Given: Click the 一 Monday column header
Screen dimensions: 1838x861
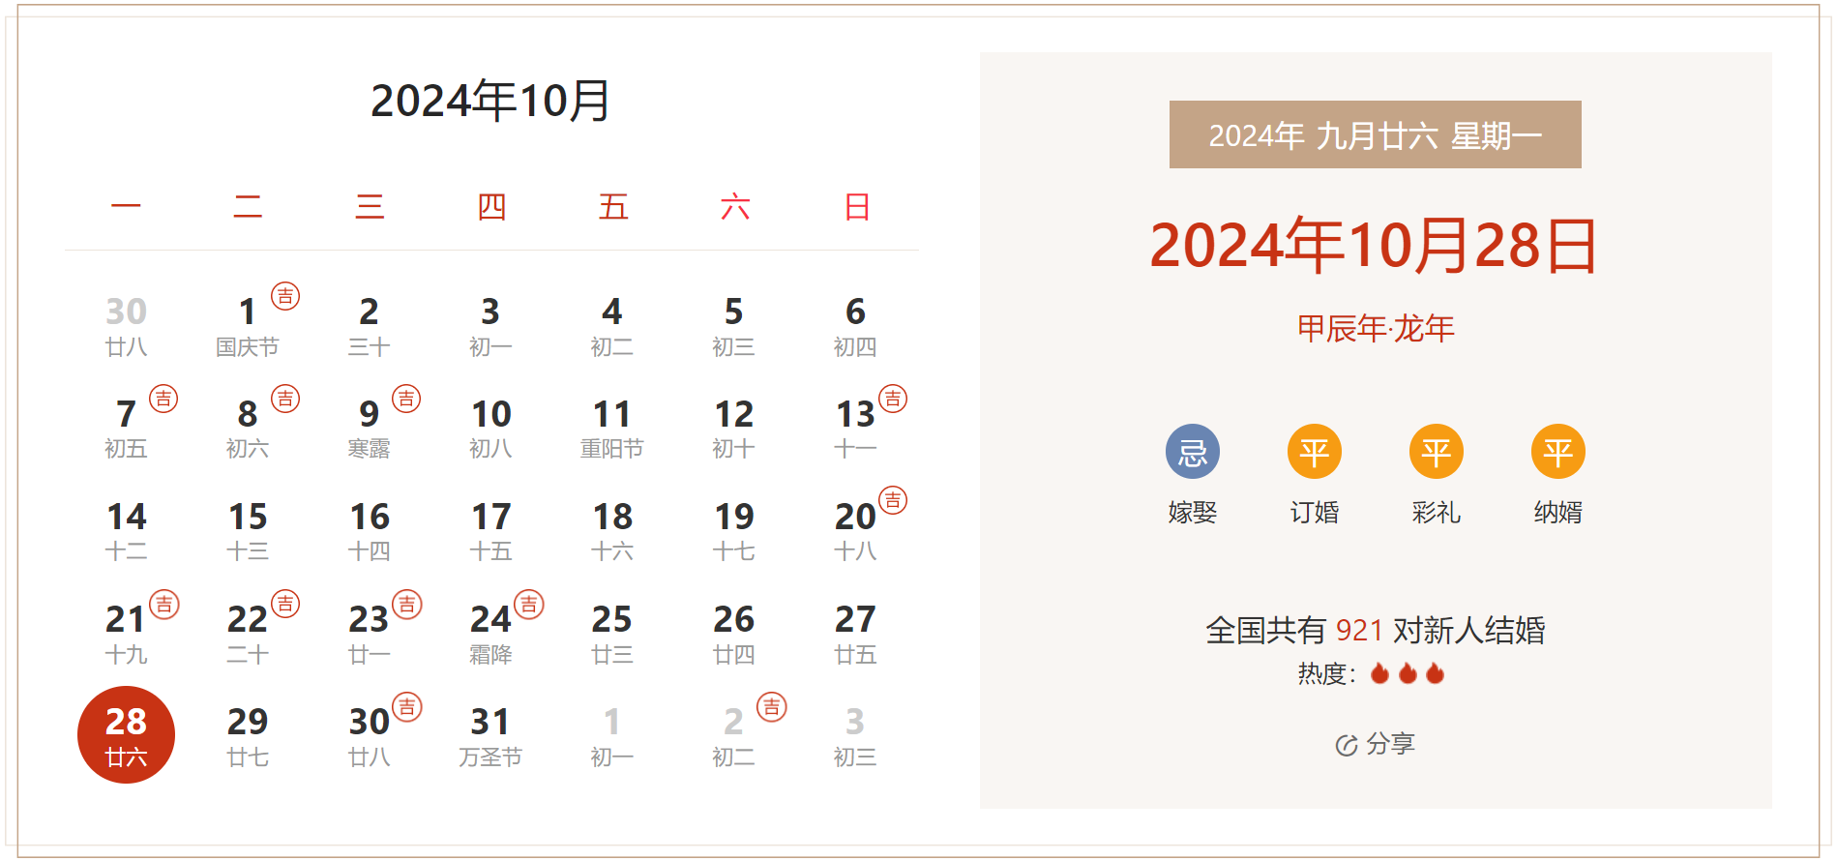Looking at the screenshot, I should (126, 207).
